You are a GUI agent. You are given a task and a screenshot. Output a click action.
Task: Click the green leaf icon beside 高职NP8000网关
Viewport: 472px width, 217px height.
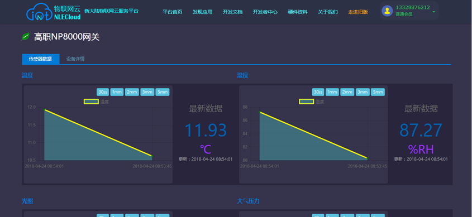(x=26, y=37)
